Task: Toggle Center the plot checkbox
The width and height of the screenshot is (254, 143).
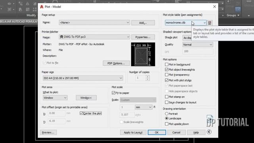Action: 81,113
